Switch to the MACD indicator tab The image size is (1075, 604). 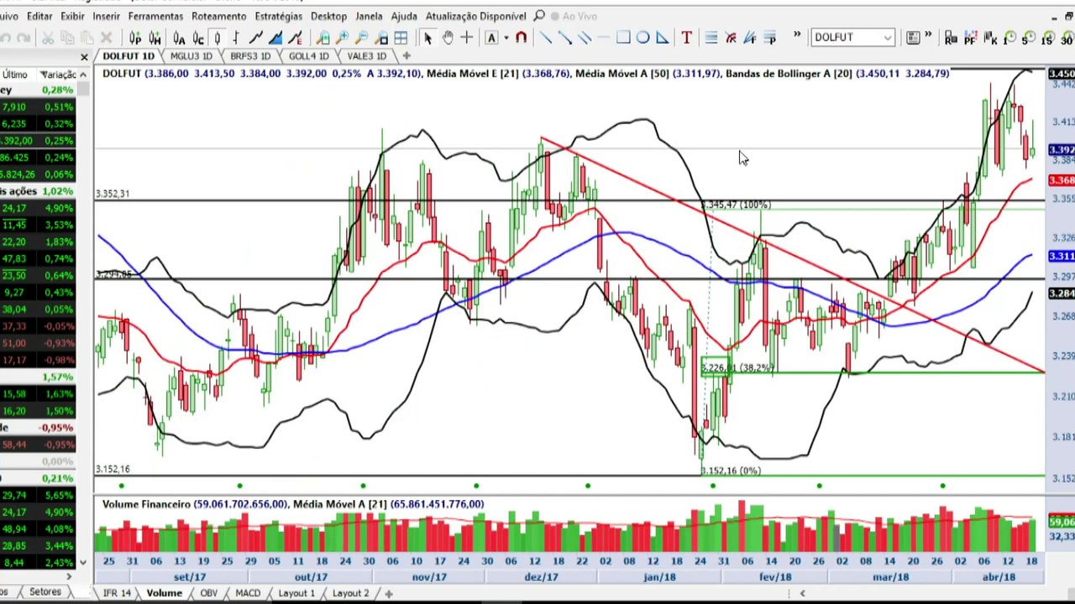[248, 593]
